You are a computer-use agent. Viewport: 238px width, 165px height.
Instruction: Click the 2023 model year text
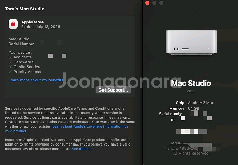pyautogui.click(x=191, y=91)
